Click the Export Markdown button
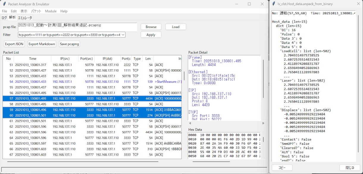This screenshot has width=363, height=174. point(42,44)
